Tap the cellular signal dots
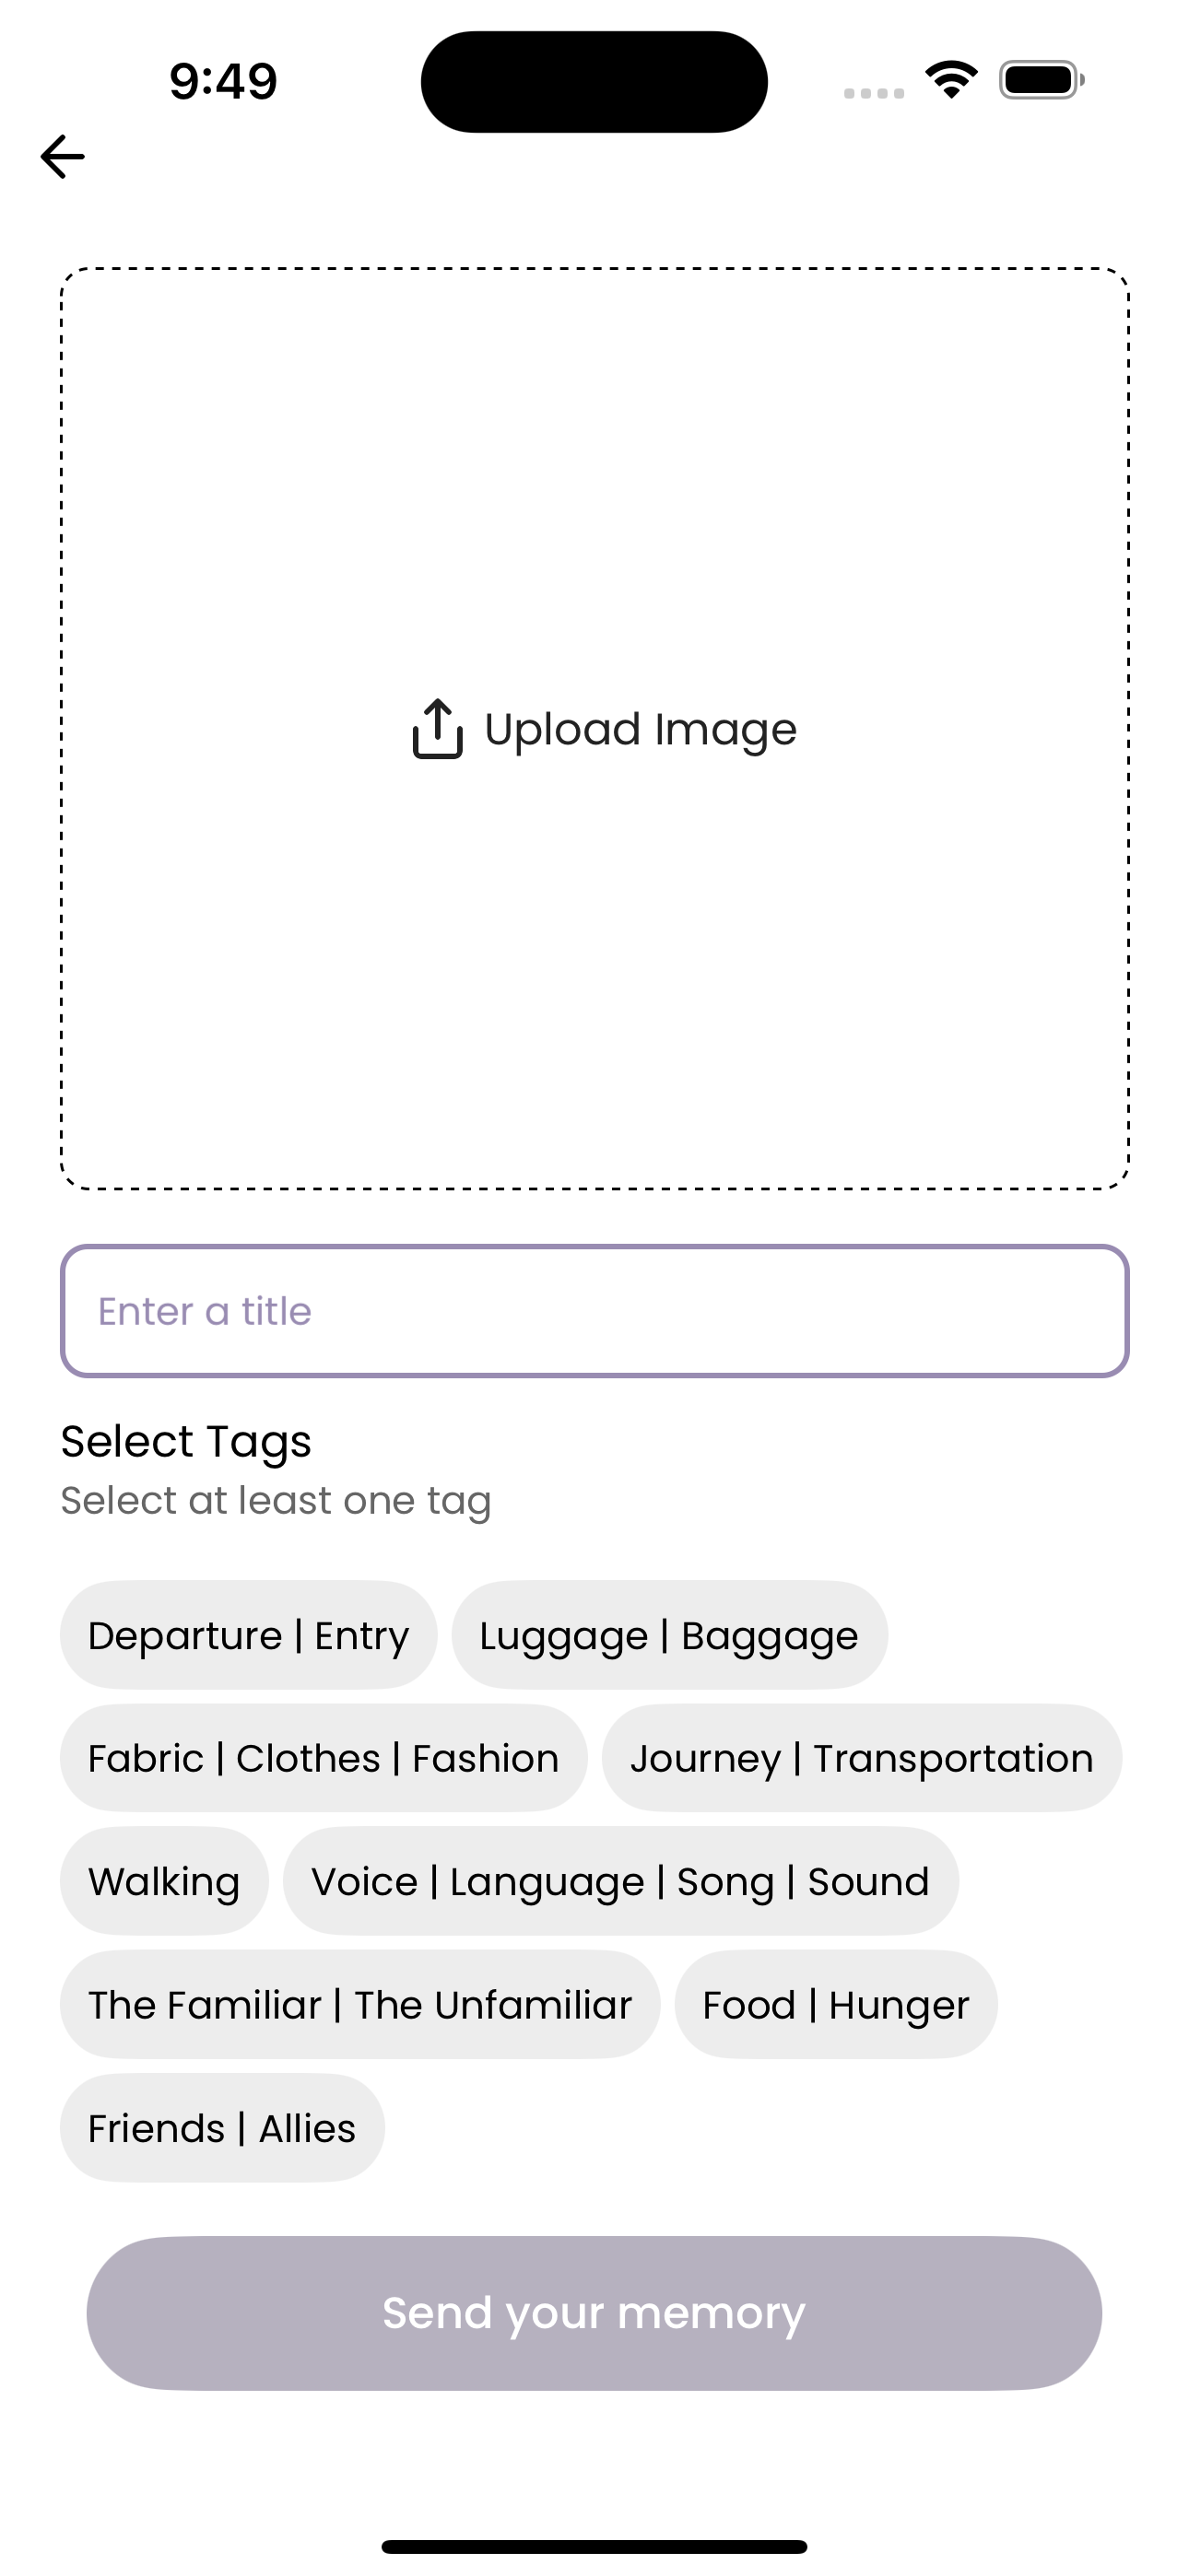Image resolution: width=1189 pixels, height=2576 pixels. 874,93
